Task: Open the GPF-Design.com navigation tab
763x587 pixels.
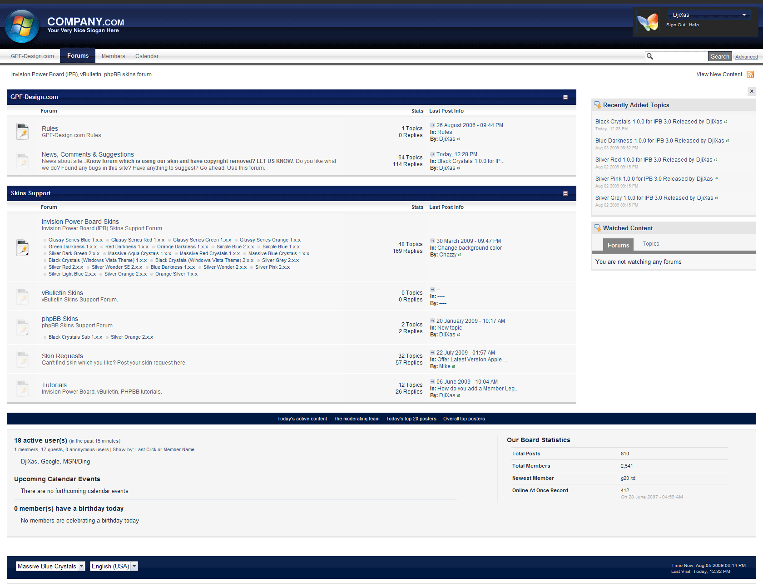Action: click(x=32, y=56)
